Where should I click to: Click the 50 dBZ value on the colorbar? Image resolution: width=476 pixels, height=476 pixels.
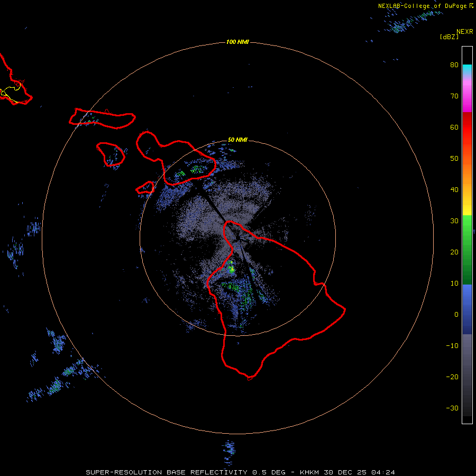[x=454, y=159]
